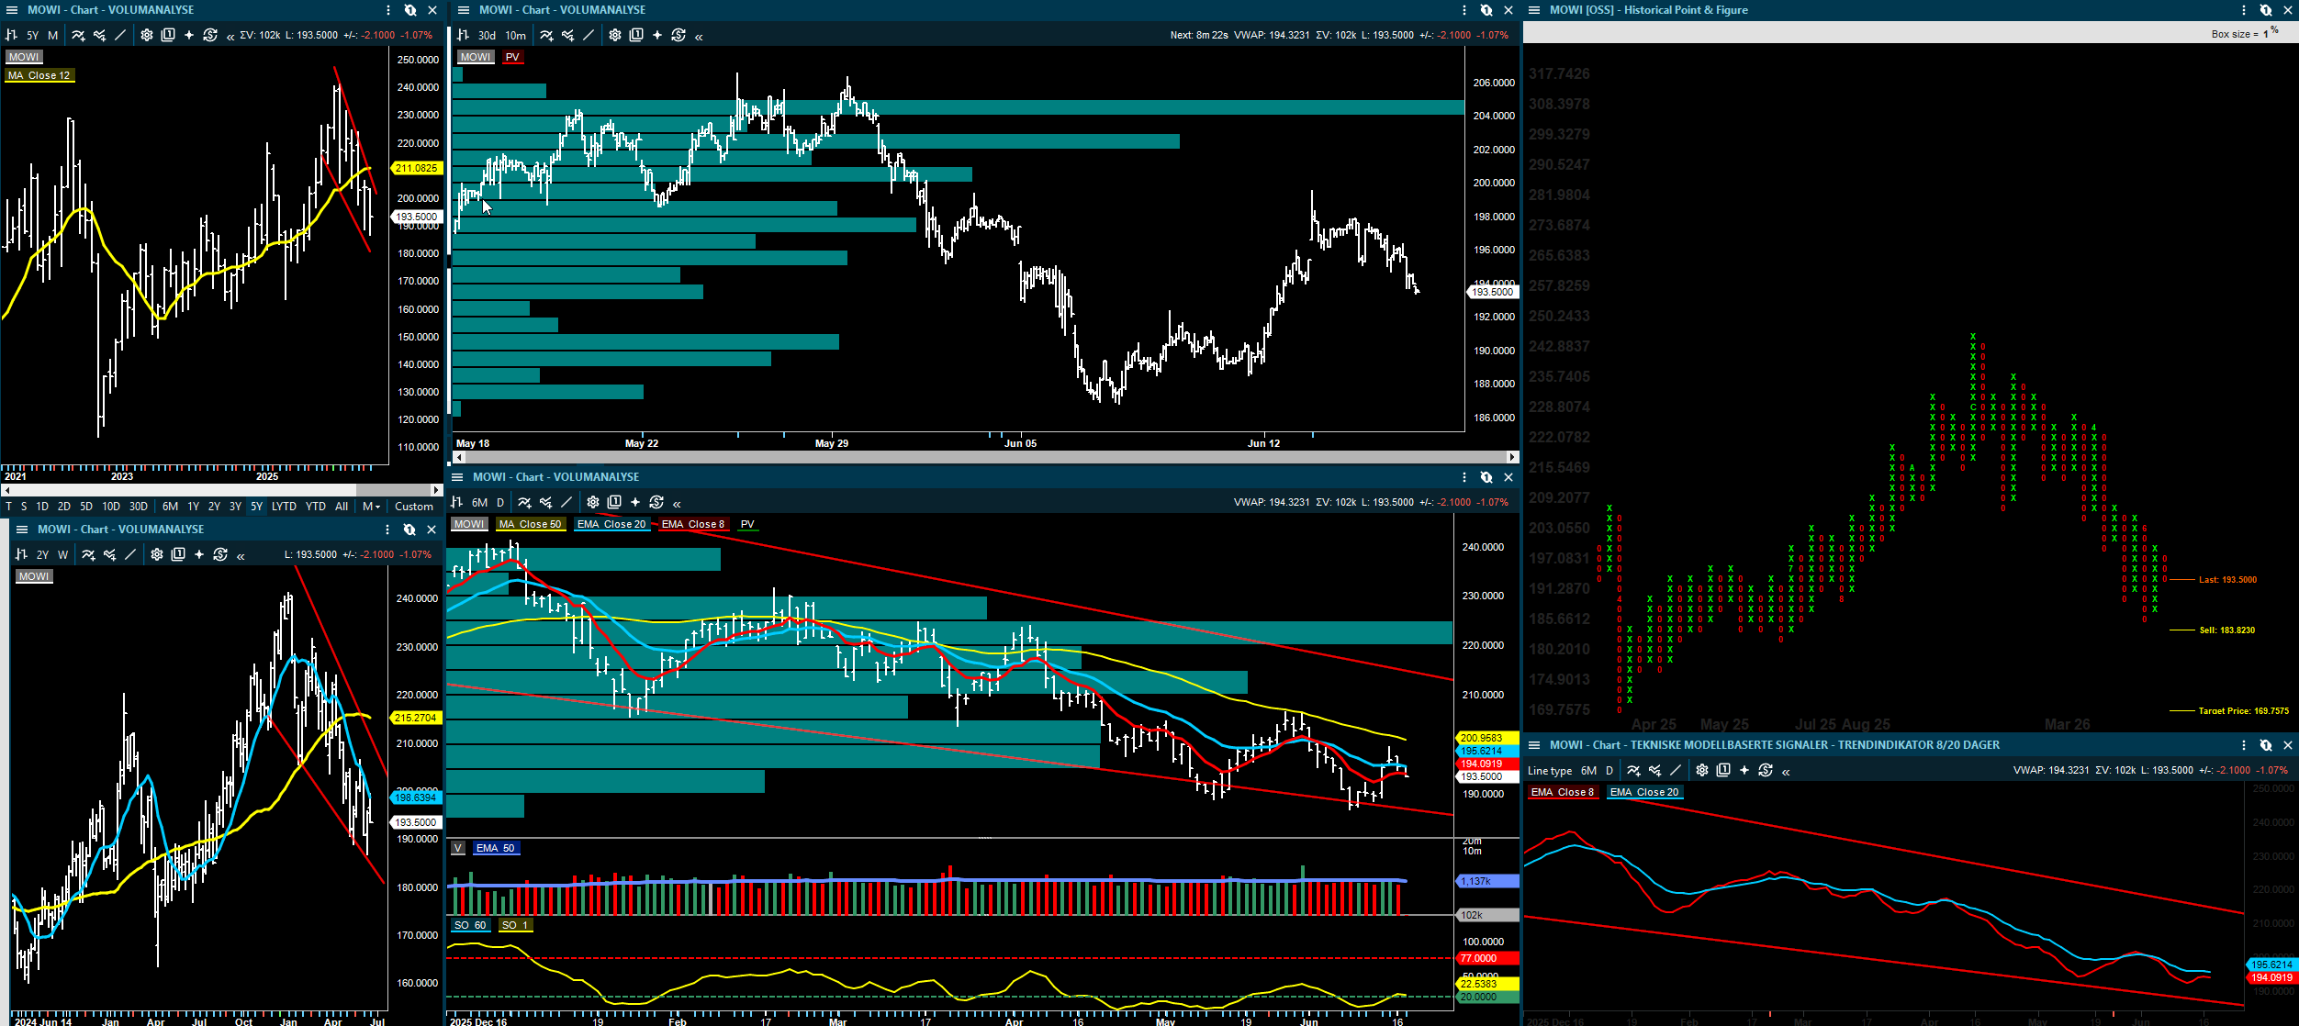
Task: Open the M resolution dropdown in period bar
Action: pos(371,507)
